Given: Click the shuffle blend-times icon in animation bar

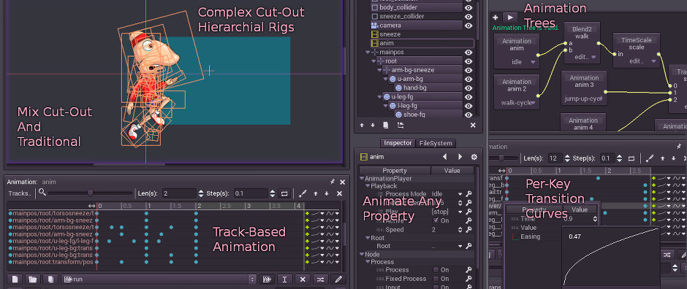Looking at the screenshot, I should click(x=320, y=280).
